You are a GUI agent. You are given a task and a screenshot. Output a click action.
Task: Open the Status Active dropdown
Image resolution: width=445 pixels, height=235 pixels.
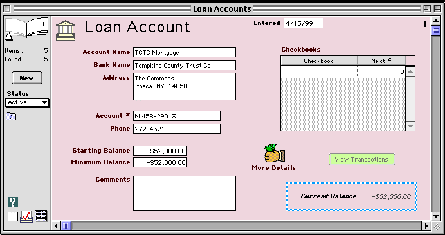[x=27, y=102]
